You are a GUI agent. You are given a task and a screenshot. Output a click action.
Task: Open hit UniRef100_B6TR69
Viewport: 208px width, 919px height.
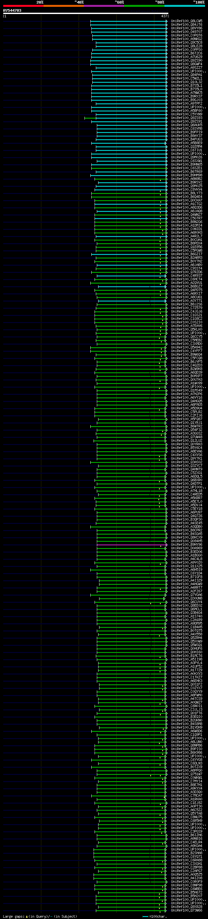(187, 171)
